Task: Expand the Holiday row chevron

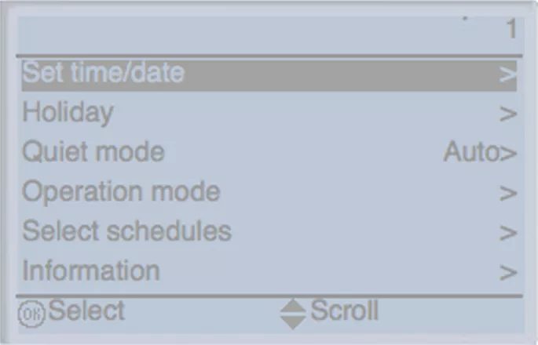Action: click(x=508, y=114)
